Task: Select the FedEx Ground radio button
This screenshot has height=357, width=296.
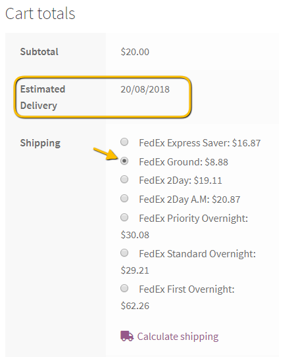Action: pyautogui.click(x=124, y=161)
